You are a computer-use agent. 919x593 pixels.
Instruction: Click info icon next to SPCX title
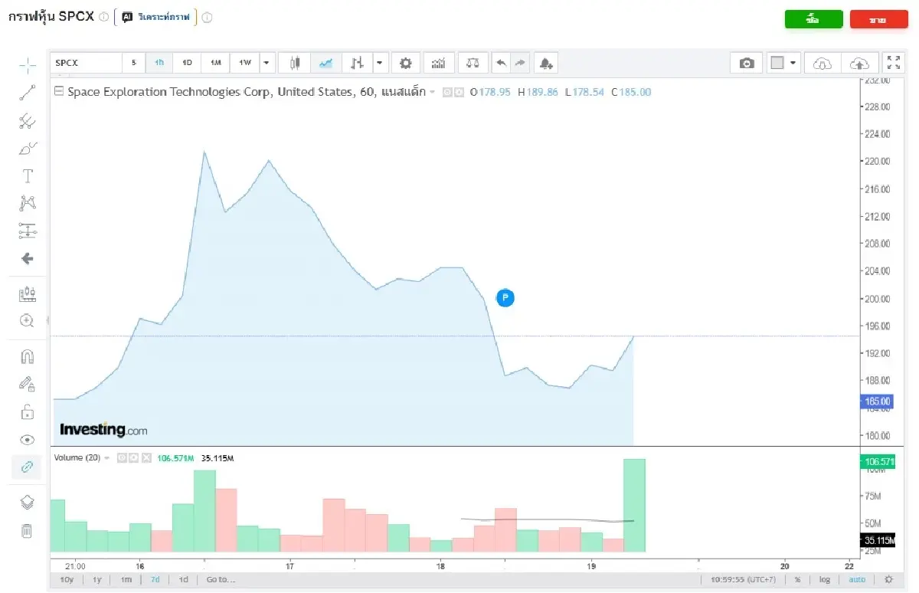104,17
